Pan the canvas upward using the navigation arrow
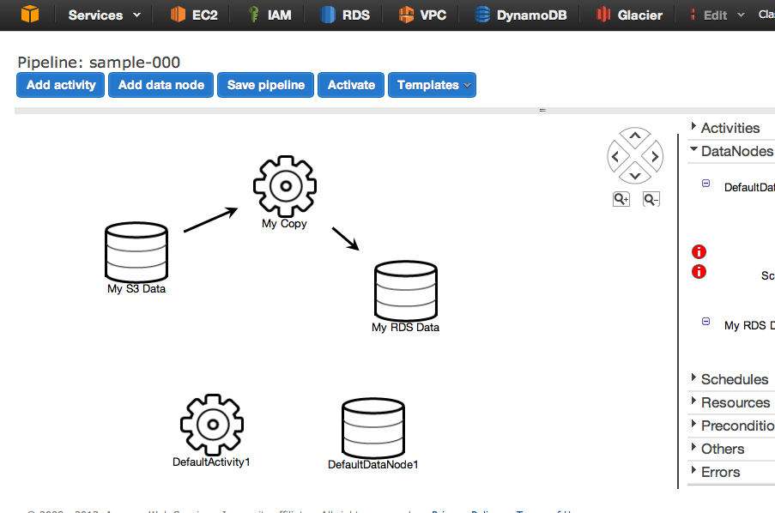The width and height of the screenshot is (775, 513). coord(634,136)
